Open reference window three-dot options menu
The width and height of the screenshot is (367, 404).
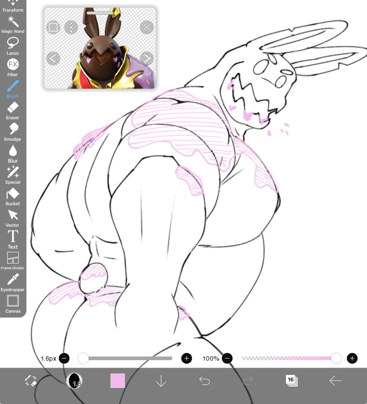[71, 27]
